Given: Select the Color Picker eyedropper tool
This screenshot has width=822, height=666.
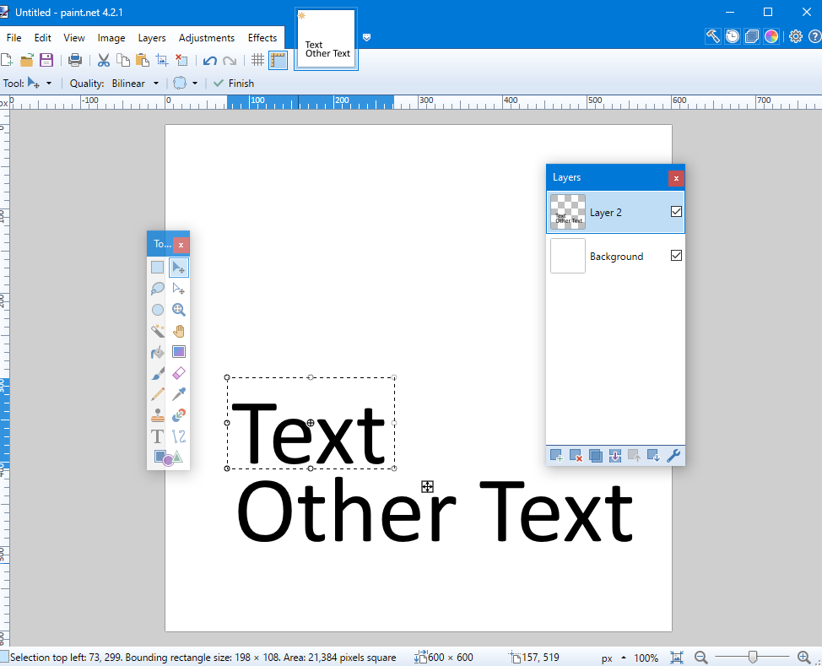Looking at the screenshot, I should tap(179, 394).
